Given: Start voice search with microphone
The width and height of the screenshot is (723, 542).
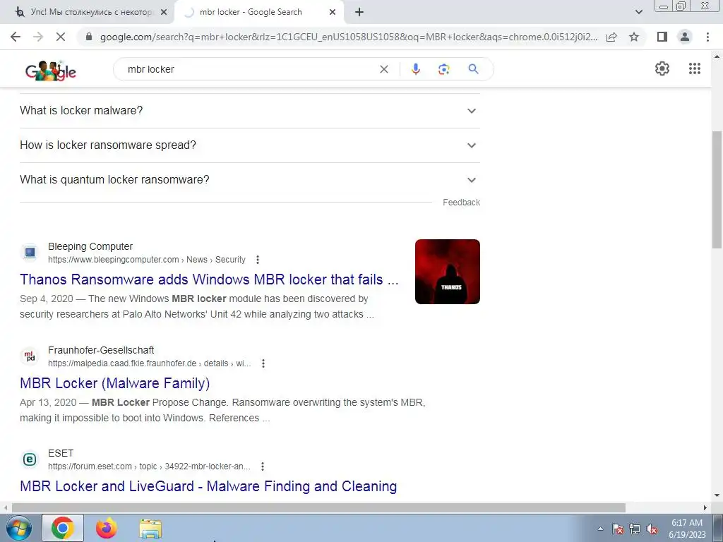Looking at the screenshot, I should pyautogui.click(x=415, y=69).
